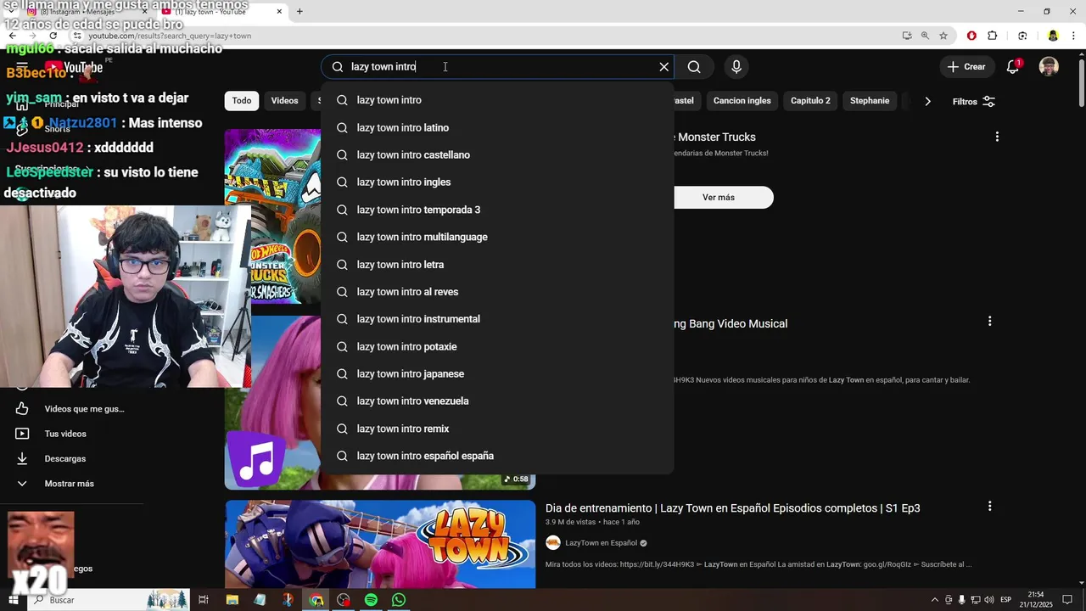Click the zoom magnifier icon in address bar
1086x611 pixels.
click(925, 36)
